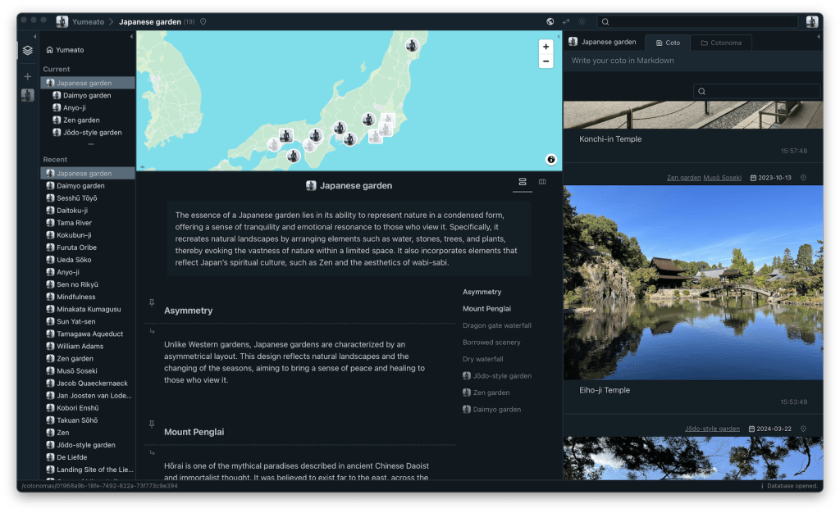Viewport: 840px width, 513px height.
Task: Select the Coto tab
Action: (668, 42)
